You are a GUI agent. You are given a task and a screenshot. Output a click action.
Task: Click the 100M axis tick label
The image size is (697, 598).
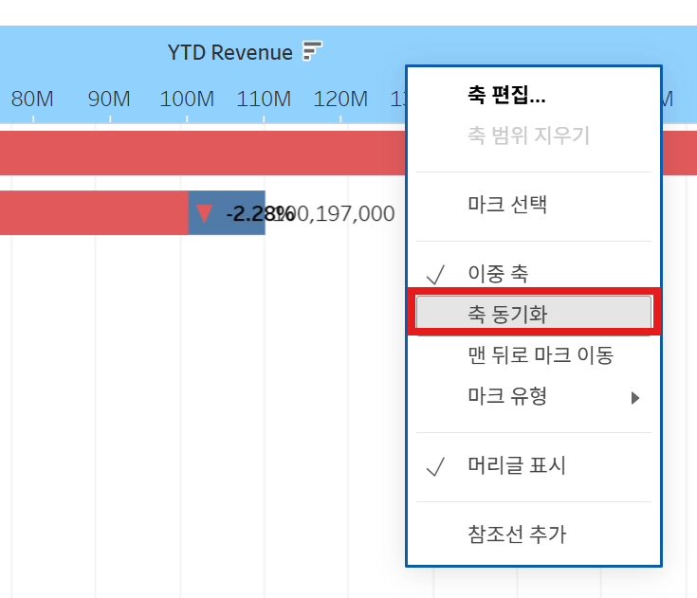pyautogui.click(x=187, y=99)
